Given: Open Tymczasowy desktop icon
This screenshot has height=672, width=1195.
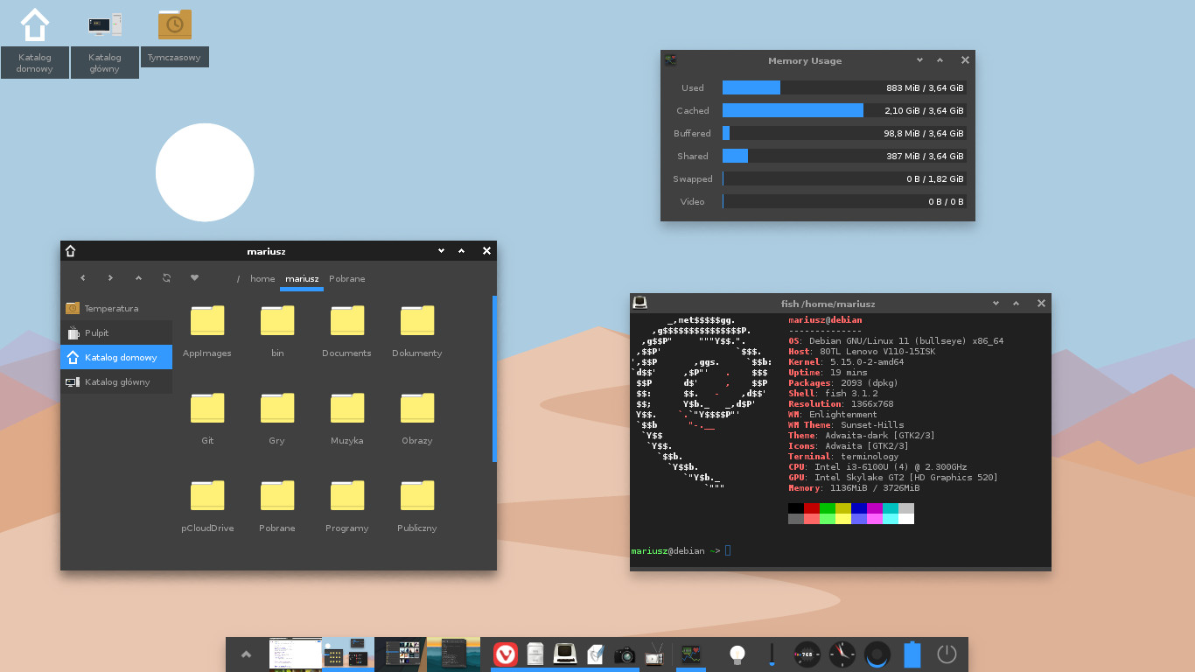Looking at the screenshot, I should pyautogui.click(x=175, y=37).
